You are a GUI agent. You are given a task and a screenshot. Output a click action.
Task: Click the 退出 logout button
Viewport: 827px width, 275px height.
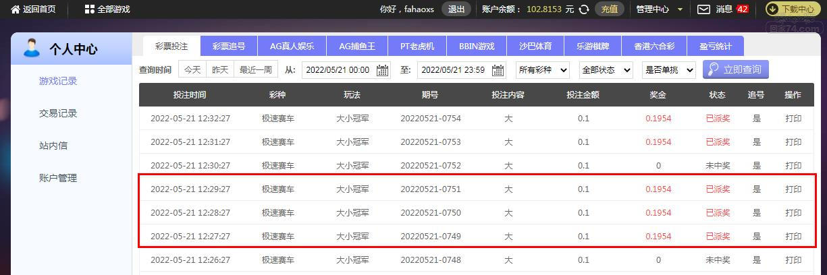point(456,9)
